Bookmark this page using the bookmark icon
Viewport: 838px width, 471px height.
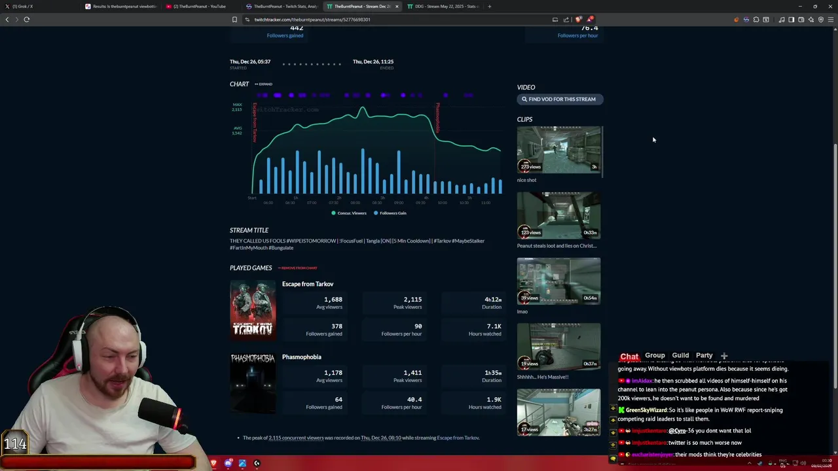click(234, 20)
